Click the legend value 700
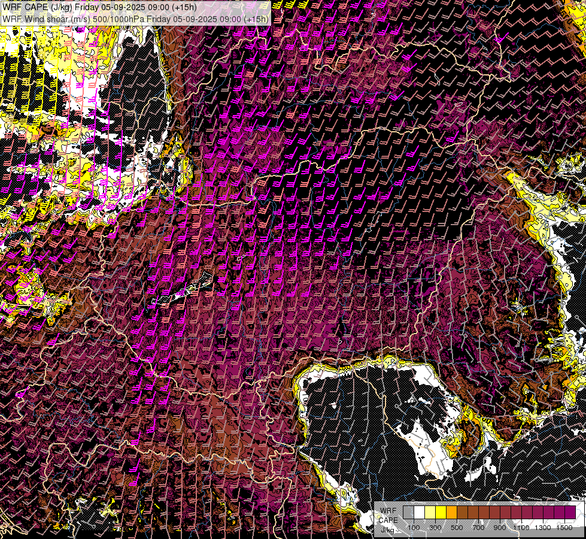The height and width of the screenshot is (539, 586). coord(478,528)
